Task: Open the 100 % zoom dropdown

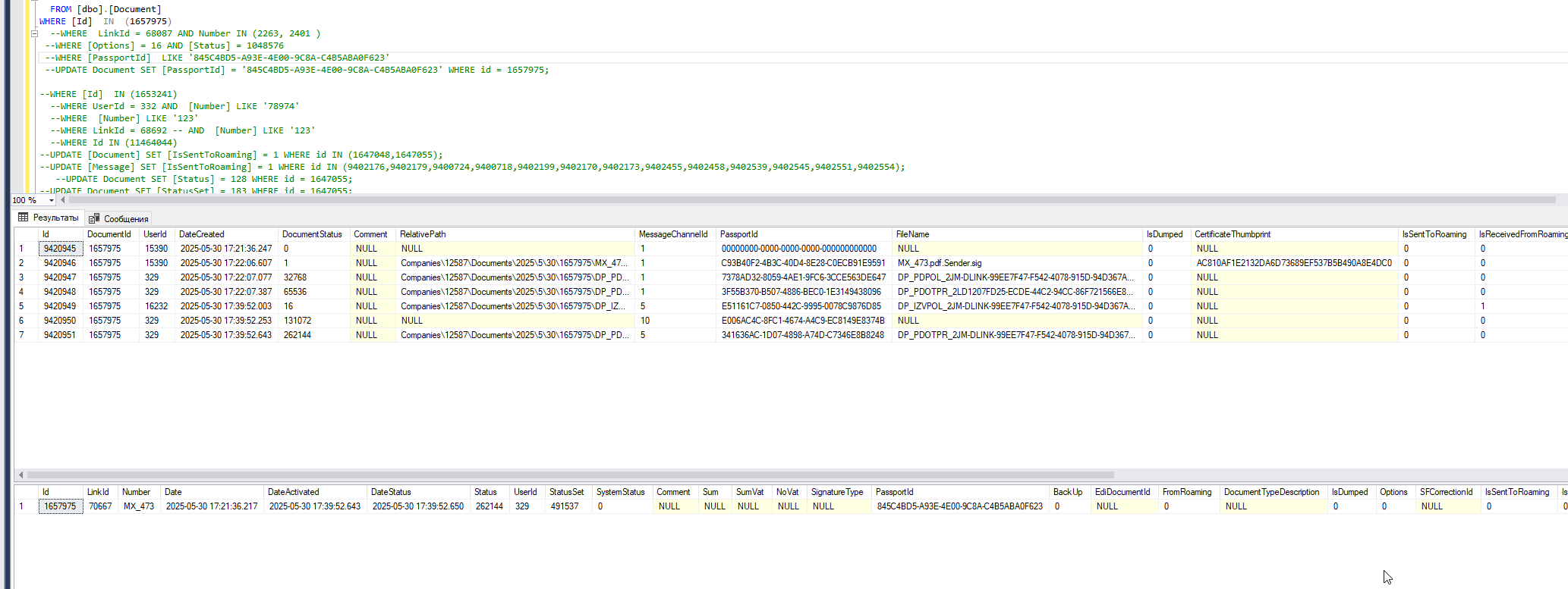Action: (51, 200)
